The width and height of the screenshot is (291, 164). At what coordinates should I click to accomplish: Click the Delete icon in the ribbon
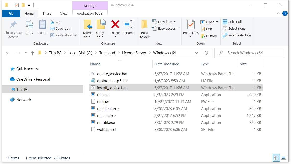[x=115, y=25]
